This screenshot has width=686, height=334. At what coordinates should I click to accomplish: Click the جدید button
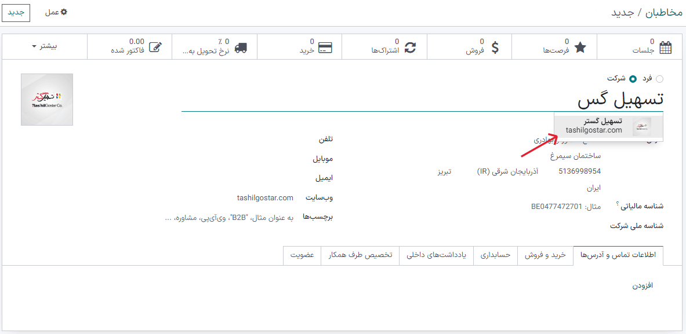tap(16, 12)
